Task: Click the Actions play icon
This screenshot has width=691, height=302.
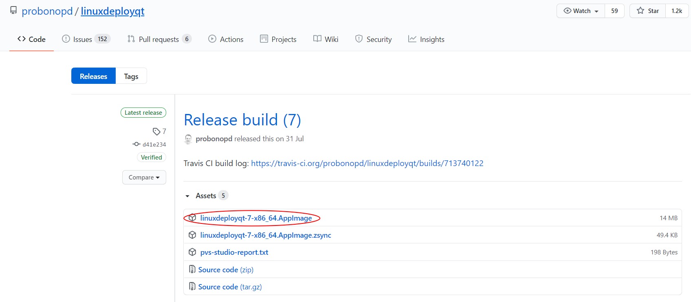Action: (212, 39)
